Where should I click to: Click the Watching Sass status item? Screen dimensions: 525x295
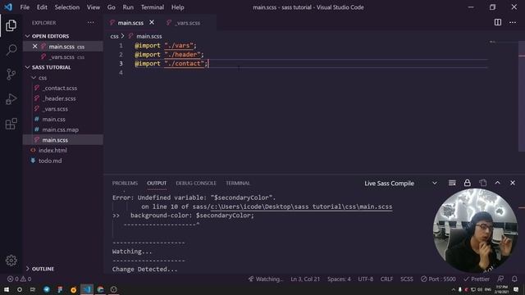266,279
